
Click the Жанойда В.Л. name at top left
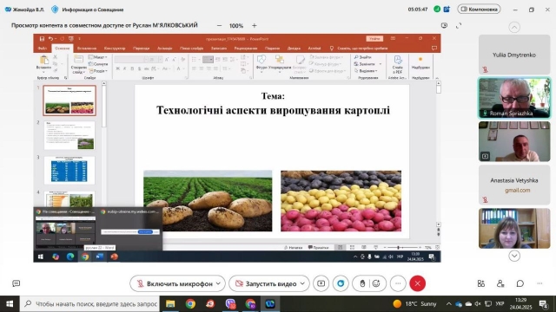coord(29,10)
